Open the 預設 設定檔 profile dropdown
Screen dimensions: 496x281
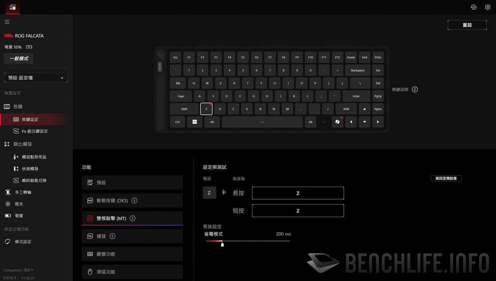[36, 78]
